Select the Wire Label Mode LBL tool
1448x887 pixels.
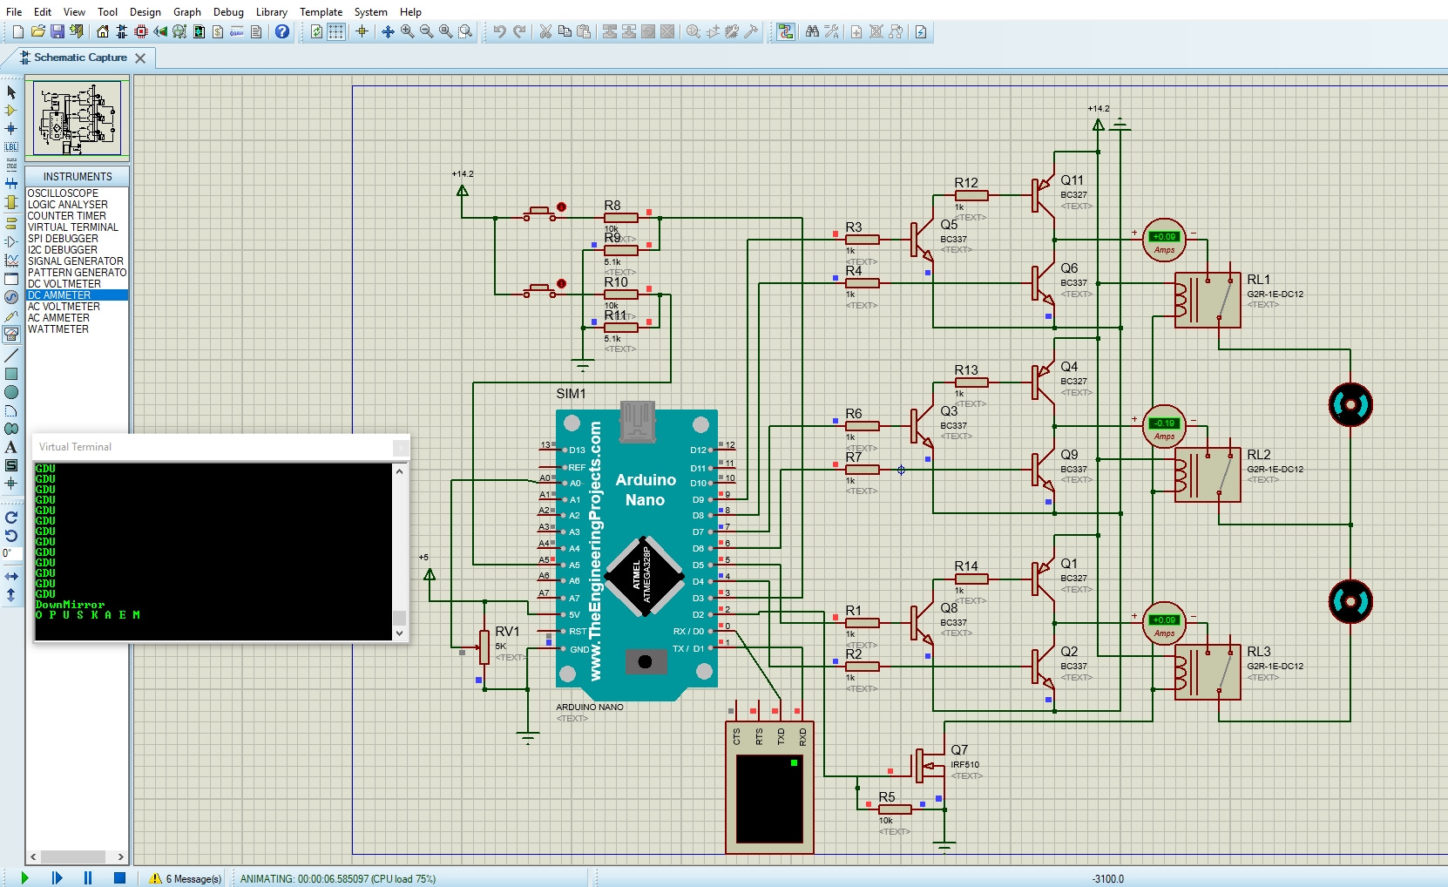11,146
